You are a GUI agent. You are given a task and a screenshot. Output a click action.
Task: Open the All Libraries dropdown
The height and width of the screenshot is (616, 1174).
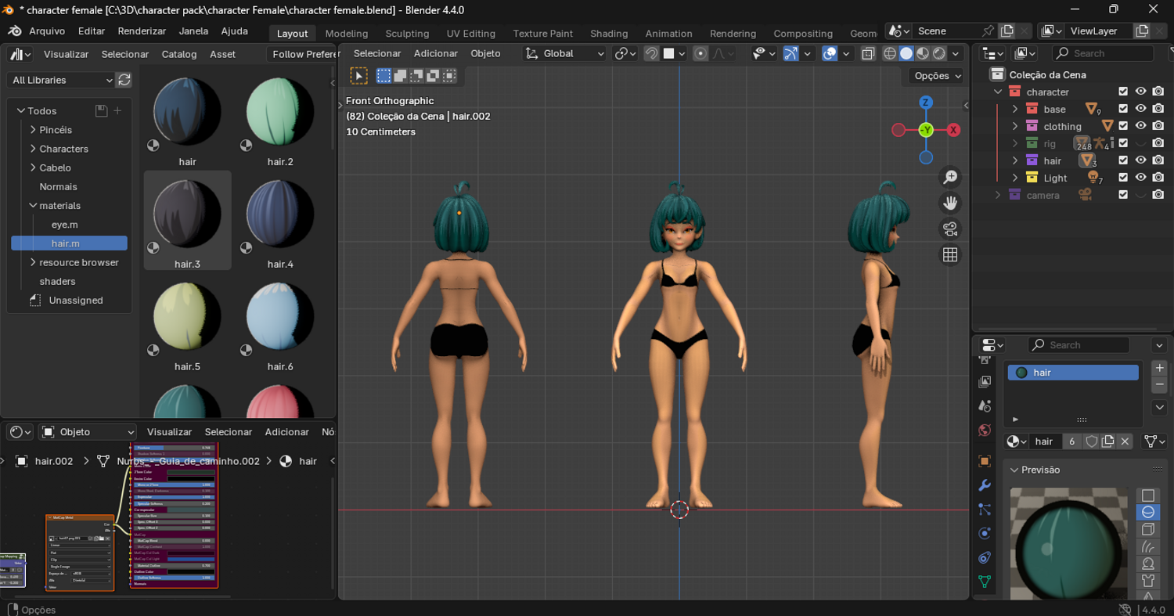[61, 80]
